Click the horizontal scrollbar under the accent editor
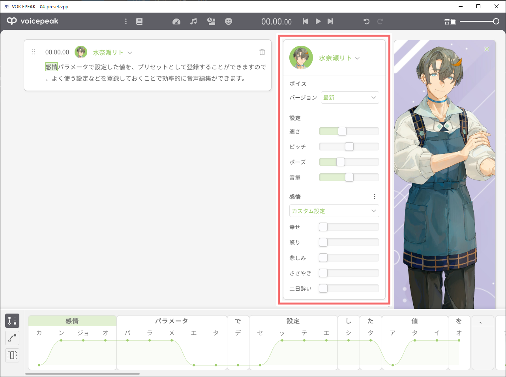506x377 pixels. (82, 374)
